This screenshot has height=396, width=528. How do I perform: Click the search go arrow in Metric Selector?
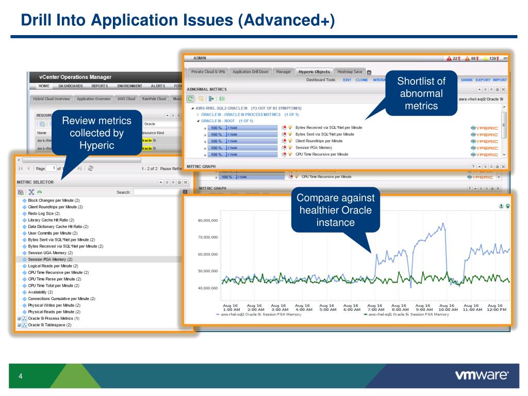pos(185,192)
